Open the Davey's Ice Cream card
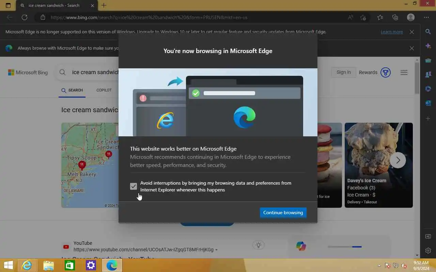This screenshot has width=436, height=272. pos(379,165)
